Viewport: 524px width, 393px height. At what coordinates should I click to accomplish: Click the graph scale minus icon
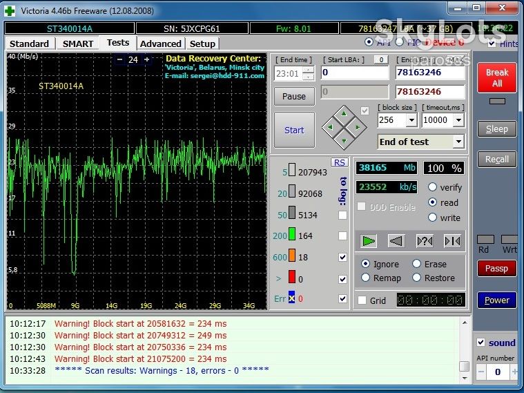(120, 59)
